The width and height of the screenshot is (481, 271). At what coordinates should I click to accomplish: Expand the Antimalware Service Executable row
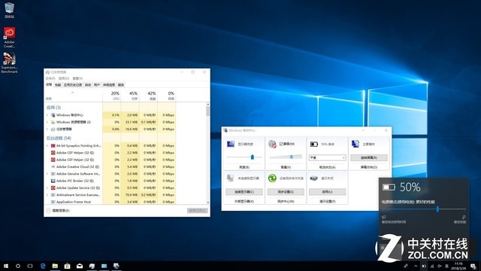tap(47, 195)
